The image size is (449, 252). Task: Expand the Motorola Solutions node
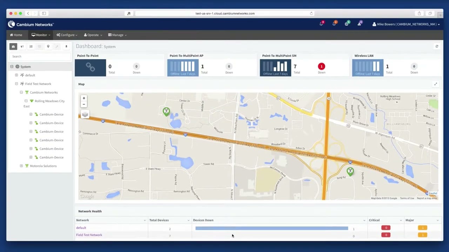click(x=21, y=166)
